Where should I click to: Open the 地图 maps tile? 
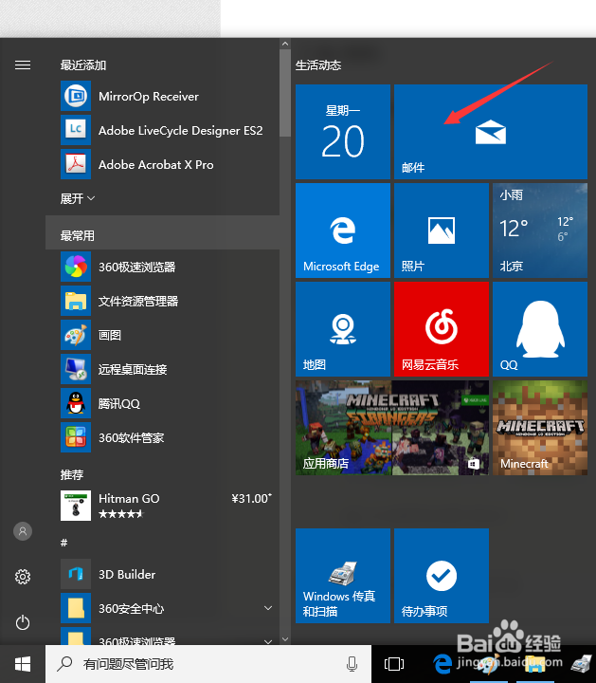coord(343,329)
